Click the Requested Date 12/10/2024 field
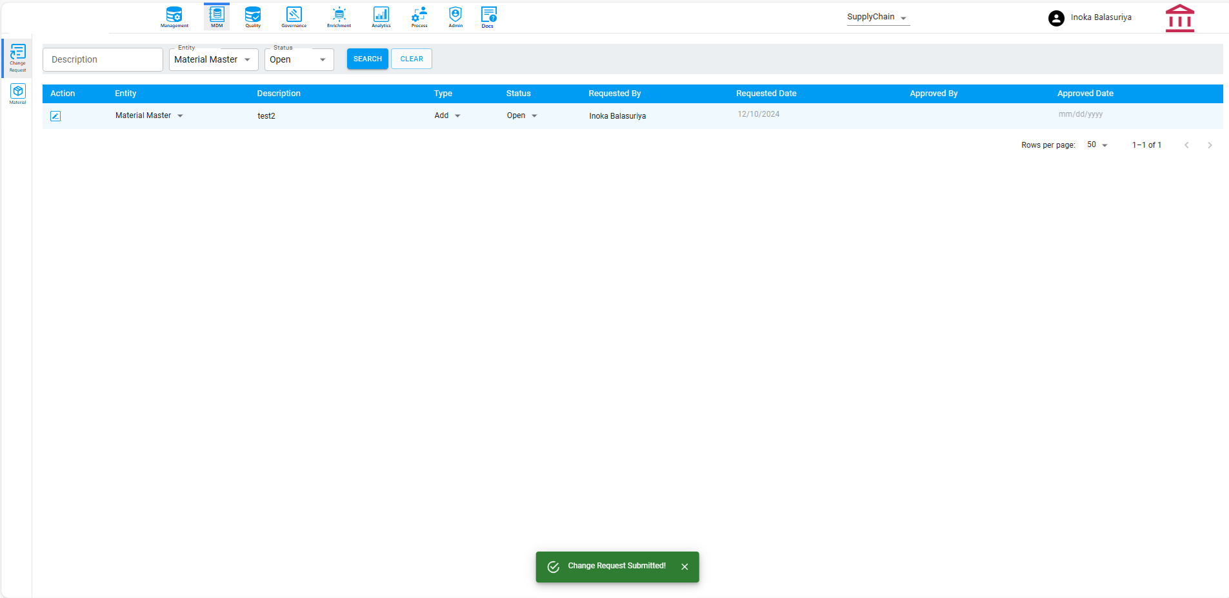Viewport: 1229px width, 598px height. [x=759, y=114]
